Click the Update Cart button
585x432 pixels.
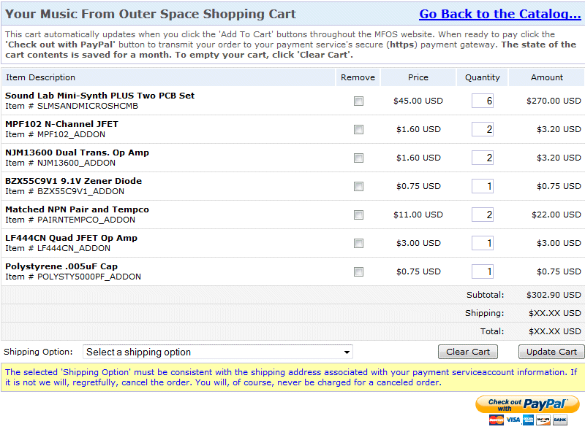pyautogui.click(x=551, y=352)
